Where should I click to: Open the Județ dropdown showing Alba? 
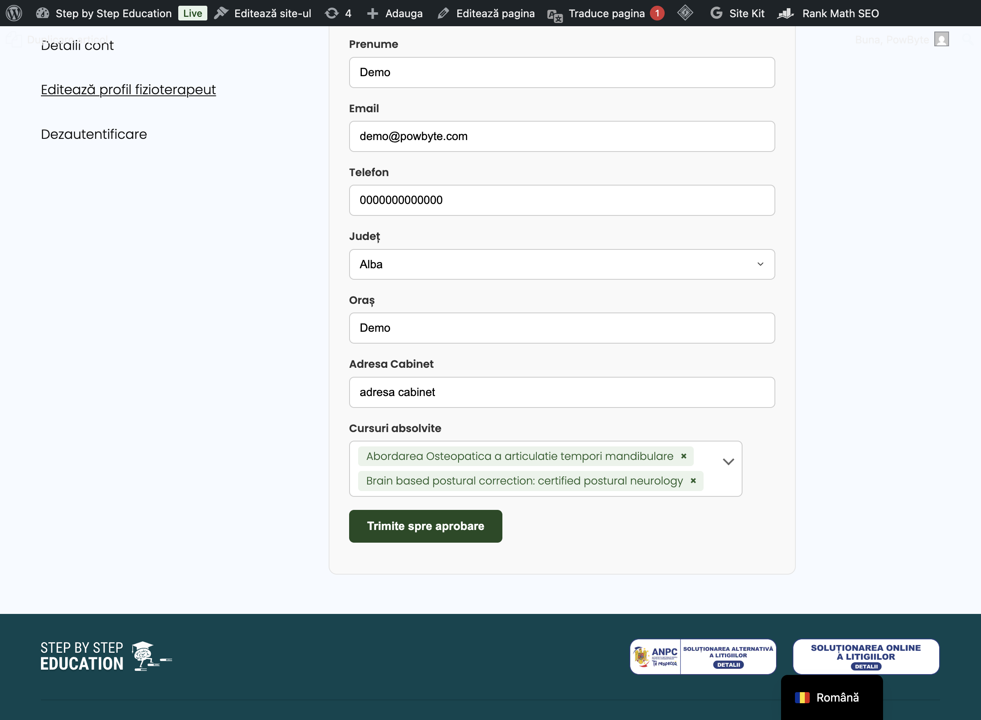tap(561, 264)
